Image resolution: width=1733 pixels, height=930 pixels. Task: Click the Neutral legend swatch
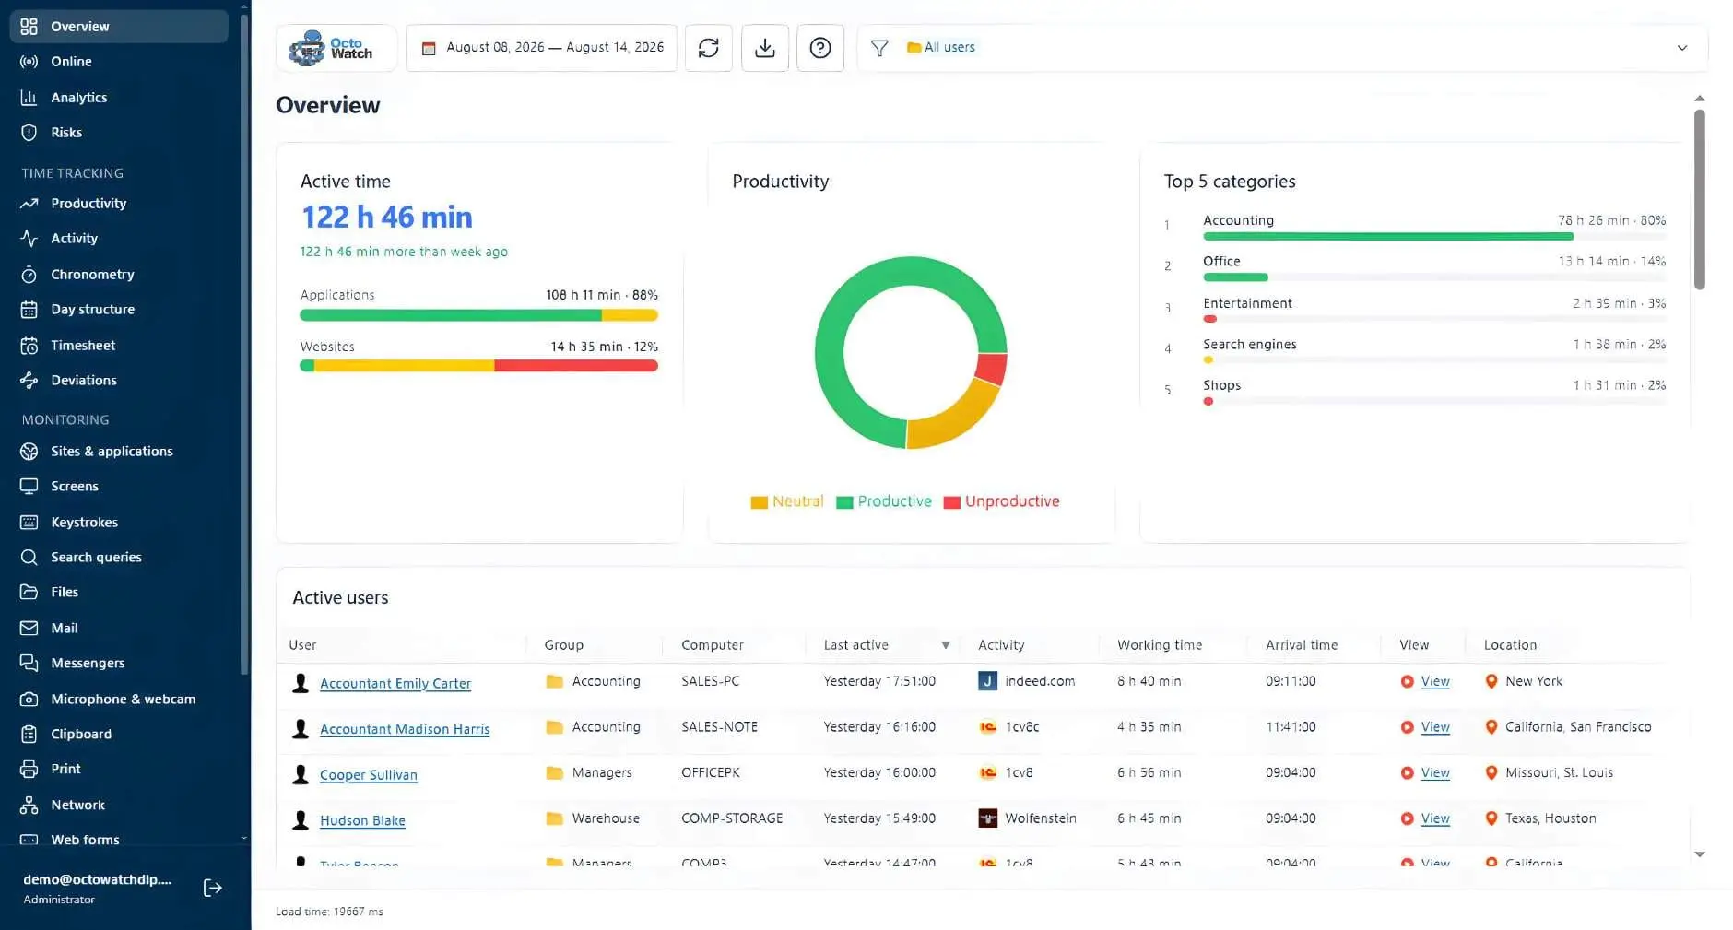click(759, 502)
